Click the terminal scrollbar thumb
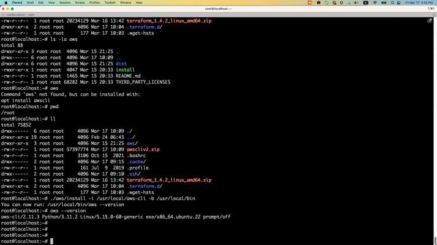 (435, 240)
